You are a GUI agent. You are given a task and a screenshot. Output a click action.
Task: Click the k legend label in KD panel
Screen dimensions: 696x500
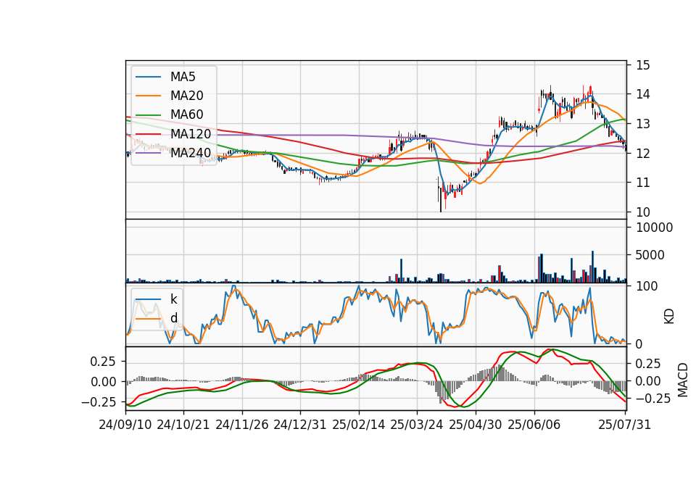(x=173, y=299)
